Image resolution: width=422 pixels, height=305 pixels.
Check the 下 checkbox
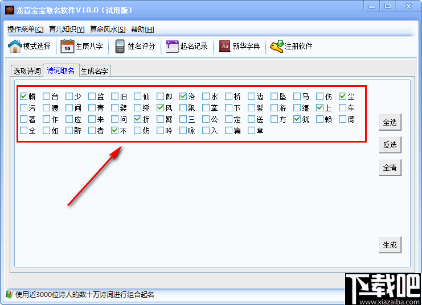[229, 108]
